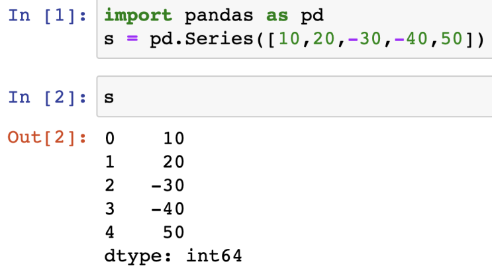Screen dimensions: 492x278
Task: Click the output value -30 at index 2
Action: coord(167,185)
